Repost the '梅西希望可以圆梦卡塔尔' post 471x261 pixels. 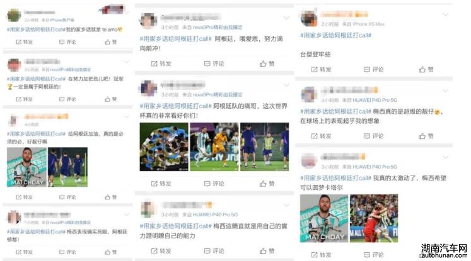pyautogui.click(x=321, y=255)
